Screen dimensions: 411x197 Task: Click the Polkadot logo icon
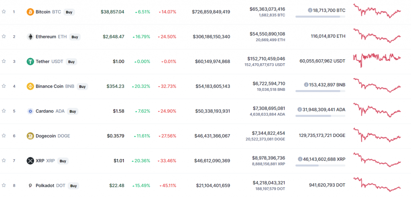[30, 185]
